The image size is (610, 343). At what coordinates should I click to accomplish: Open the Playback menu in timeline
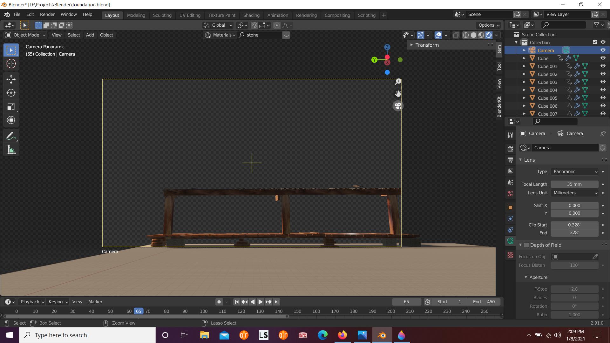[x=32, y=302]
